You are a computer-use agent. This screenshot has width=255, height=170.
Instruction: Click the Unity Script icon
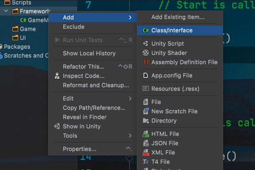click(x=146, y=43)
